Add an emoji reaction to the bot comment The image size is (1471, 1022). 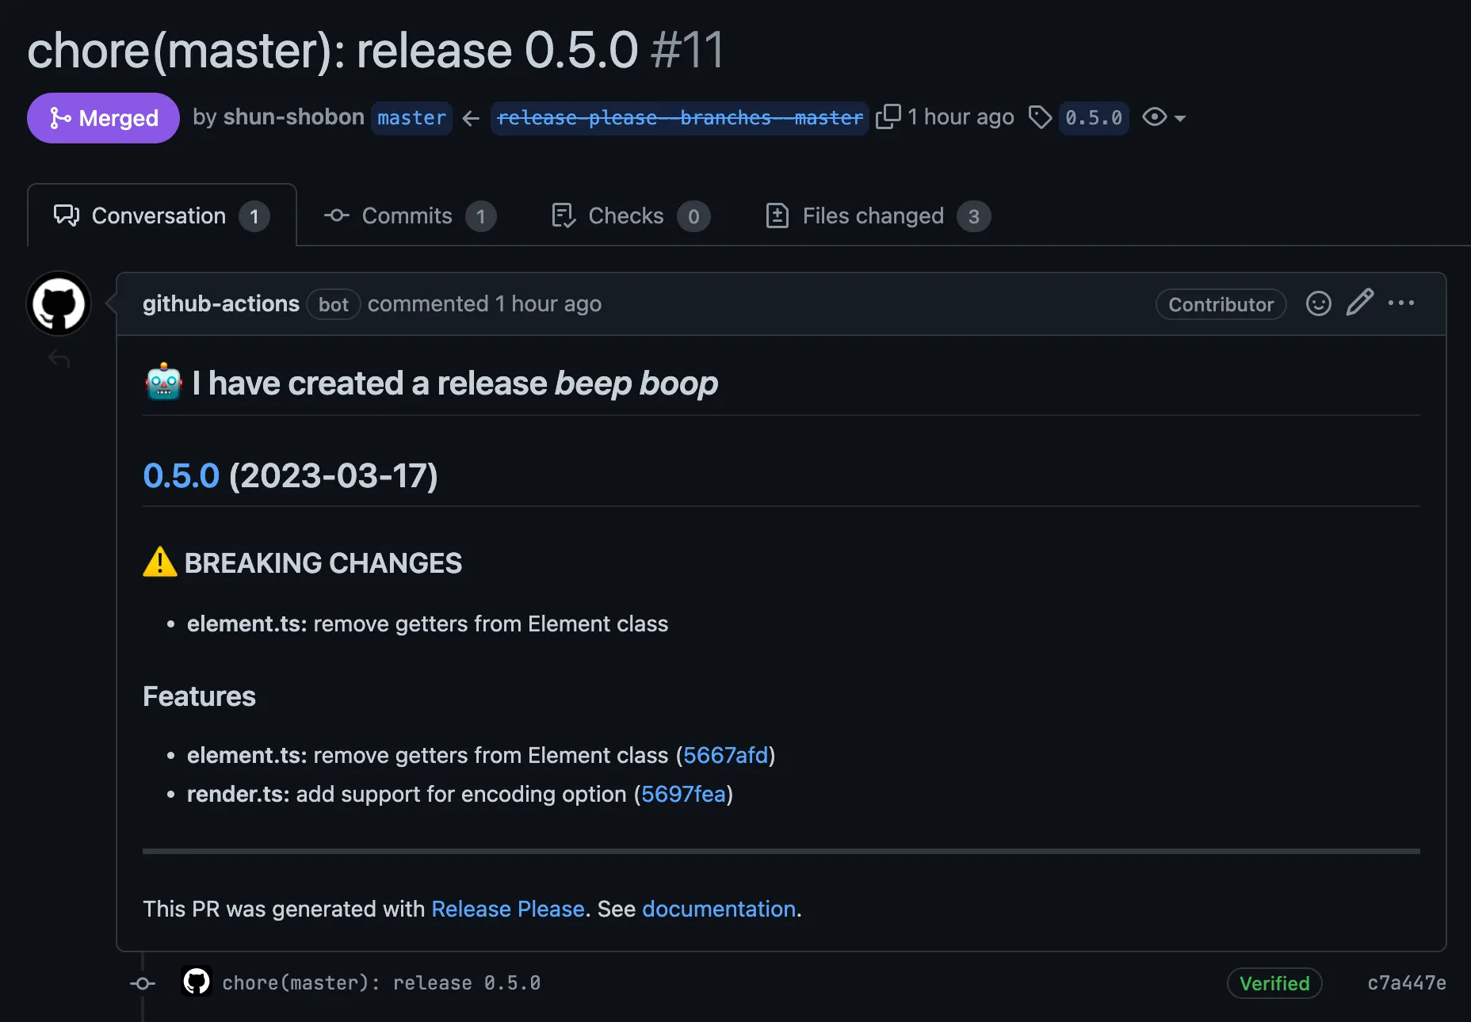pos(1318,303)
